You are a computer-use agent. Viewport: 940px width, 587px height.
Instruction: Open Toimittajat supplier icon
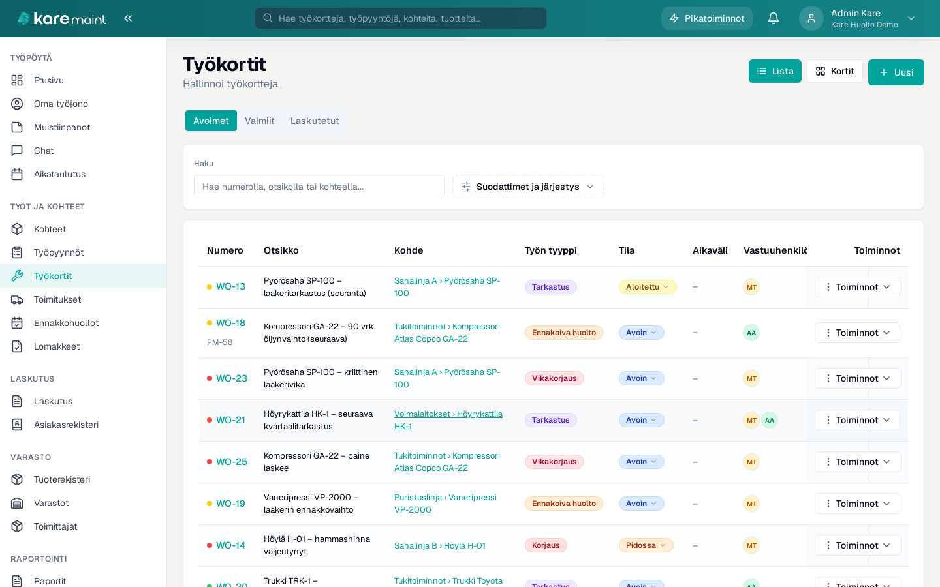click(x=18, y=526)
